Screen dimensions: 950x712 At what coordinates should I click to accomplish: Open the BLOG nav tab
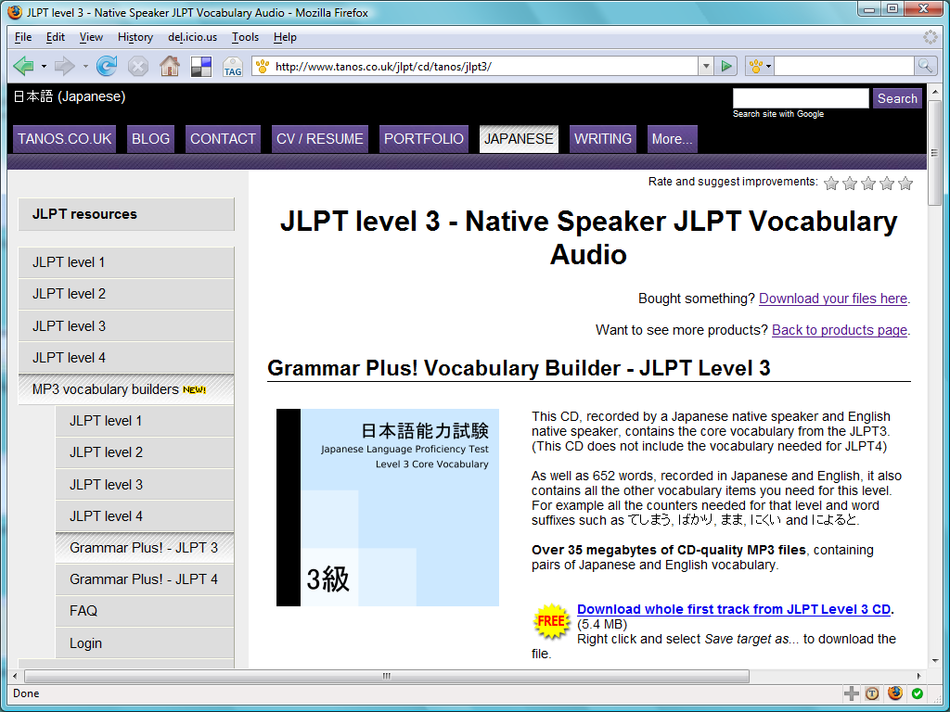(x=151, y=139)
